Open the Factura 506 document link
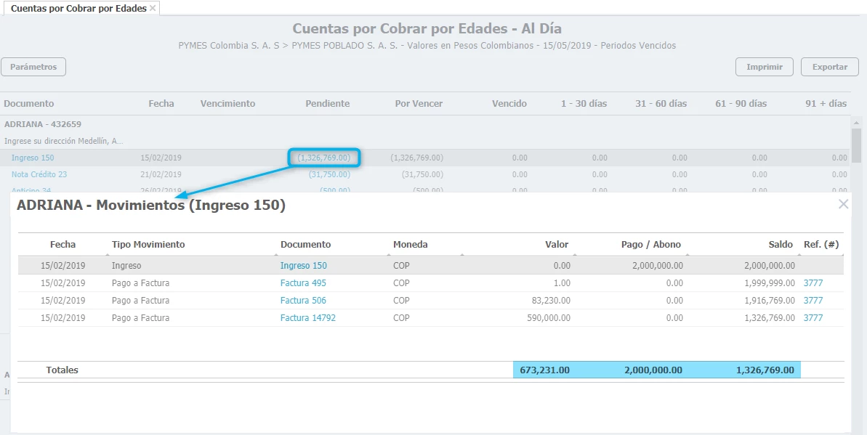Image resolution: width=867 pixels, height=435 pixels. coord(303,301)
